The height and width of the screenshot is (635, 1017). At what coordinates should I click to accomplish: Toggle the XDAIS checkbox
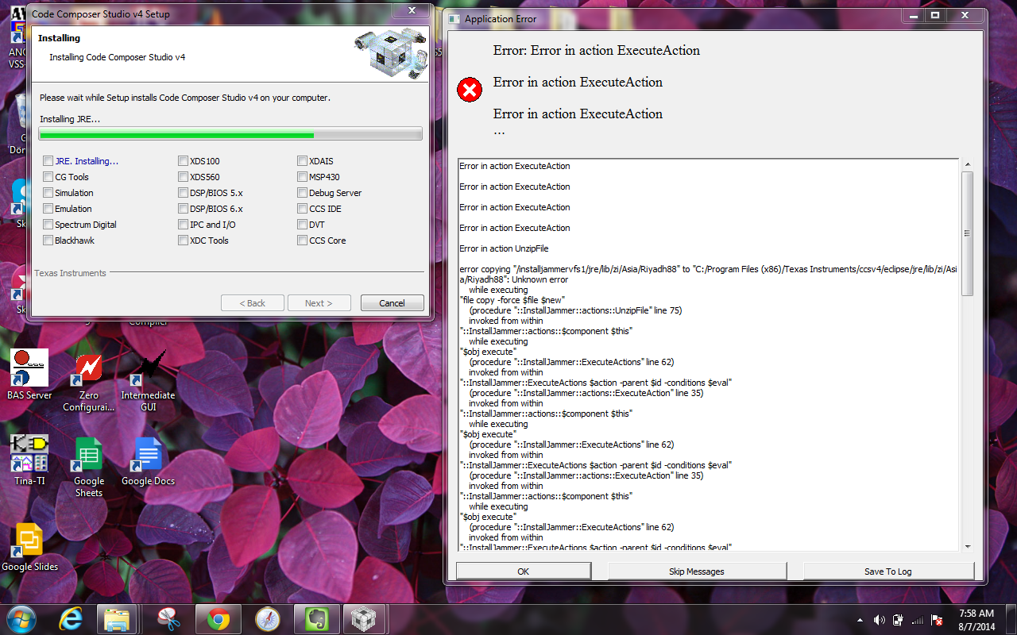[303, 161]
